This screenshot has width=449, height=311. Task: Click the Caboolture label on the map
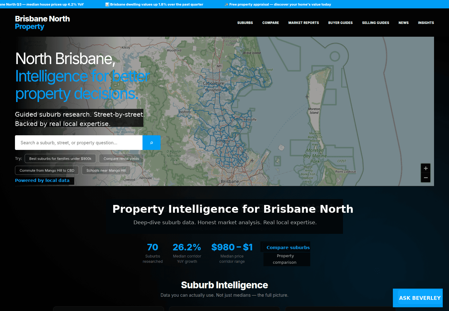pyautogui.click(x=213, y=83)
